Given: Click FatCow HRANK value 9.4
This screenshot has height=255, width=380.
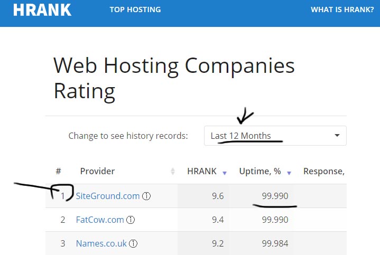Looking at the screenshot, I should pyautogui.click(x=218, y=220).
